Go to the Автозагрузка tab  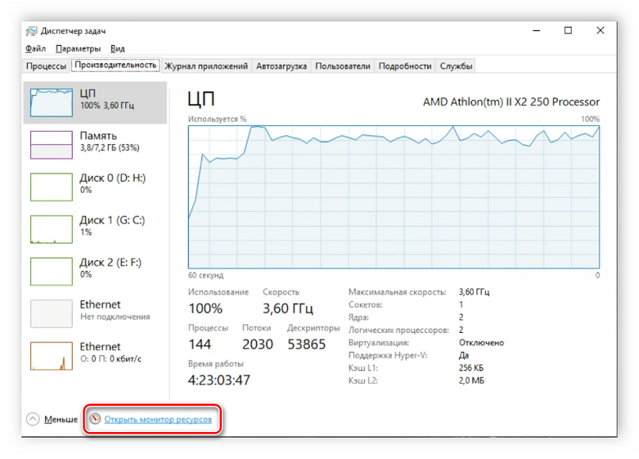click(x=281, y=67)
